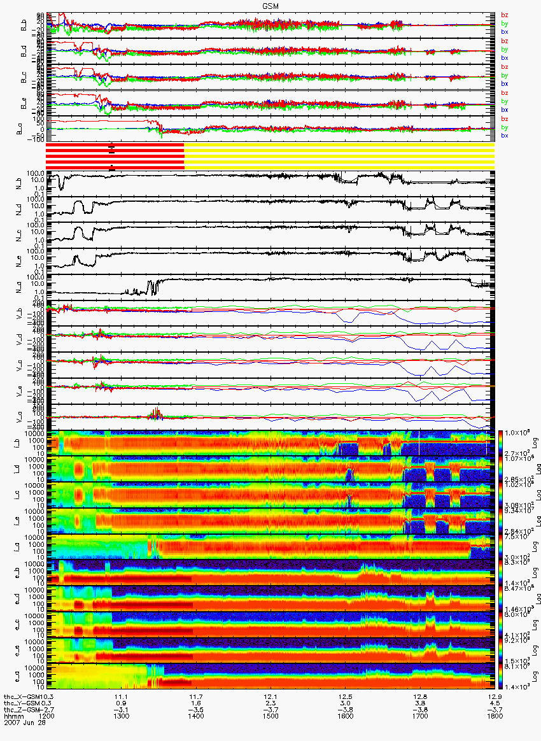This screenshot has height=741, width=541.
Task: Click the e_b electron spectrogram label
Action: (x=17, y=573)
